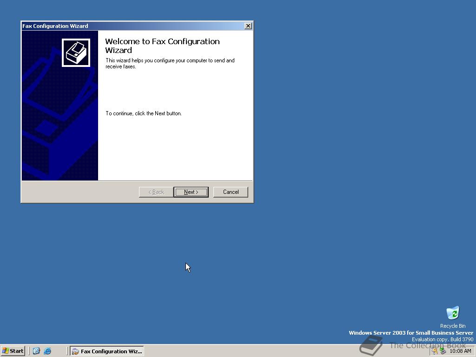Click the Next button in the wizard
This screenshot has width=476, height=357.
pos(191,192)
